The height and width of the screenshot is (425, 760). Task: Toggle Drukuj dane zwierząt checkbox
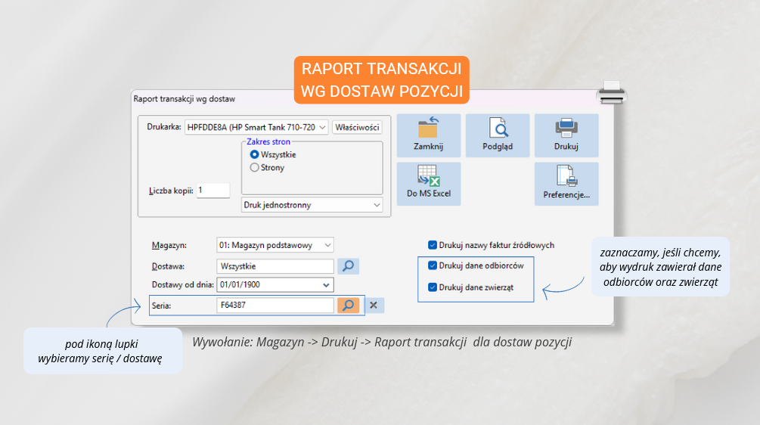(433, 287)
